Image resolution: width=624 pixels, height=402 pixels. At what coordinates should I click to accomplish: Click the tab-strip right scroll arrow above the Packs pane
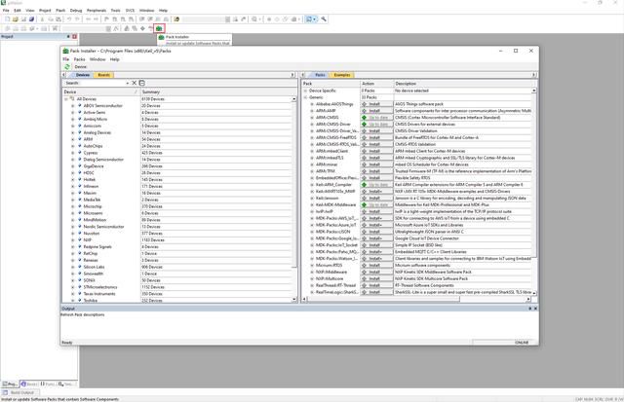click(533, 75)
